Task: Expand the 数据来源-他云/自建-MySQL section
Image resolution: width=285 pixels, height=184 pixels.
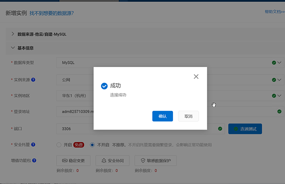Action: 13,34
